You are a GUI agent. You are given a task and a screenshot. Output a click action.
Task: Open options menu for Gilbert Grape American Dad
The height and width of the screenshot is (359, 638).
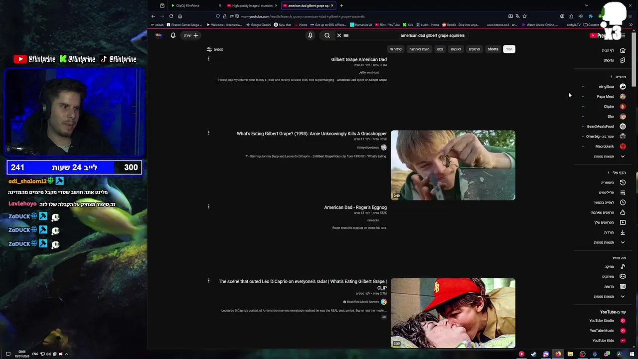click(x=209, y=59)
